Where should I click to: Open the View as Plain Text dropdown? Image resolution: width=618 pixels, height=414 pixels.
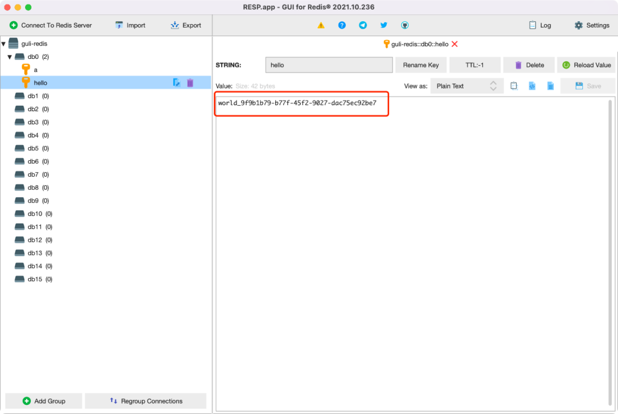coord(466,86)
